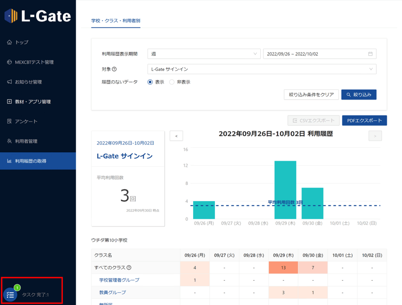Click the 09/29 (木) chart bar
The height and width of the screenshot is (305, 402).
point(285,190)
